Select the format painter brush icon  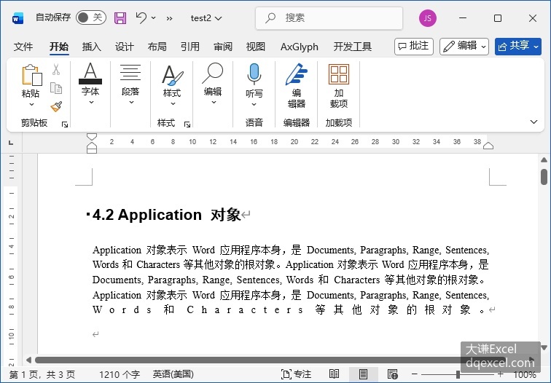(56, 106)
